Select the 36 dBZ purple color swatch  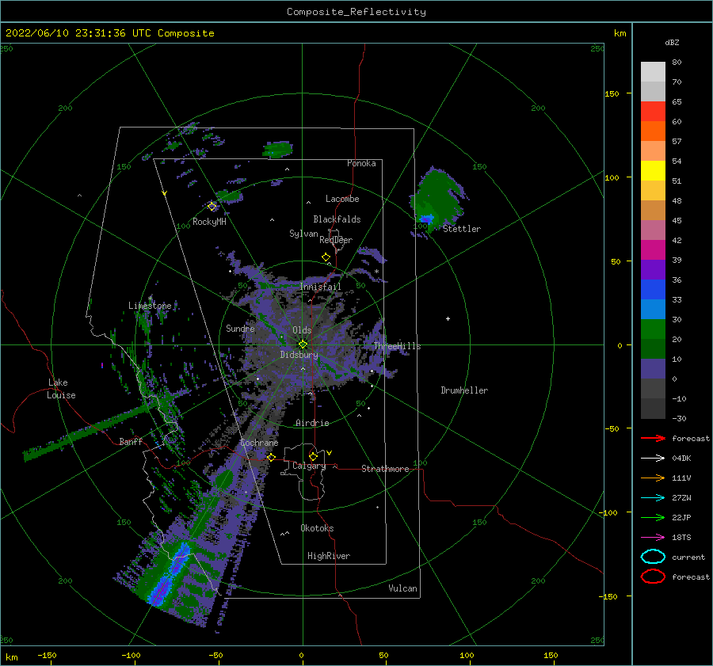click(x=653, y=269)
